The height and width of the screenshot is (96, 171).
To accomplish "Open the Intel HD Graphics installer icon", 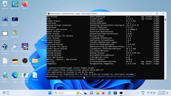I will (15, 5).
